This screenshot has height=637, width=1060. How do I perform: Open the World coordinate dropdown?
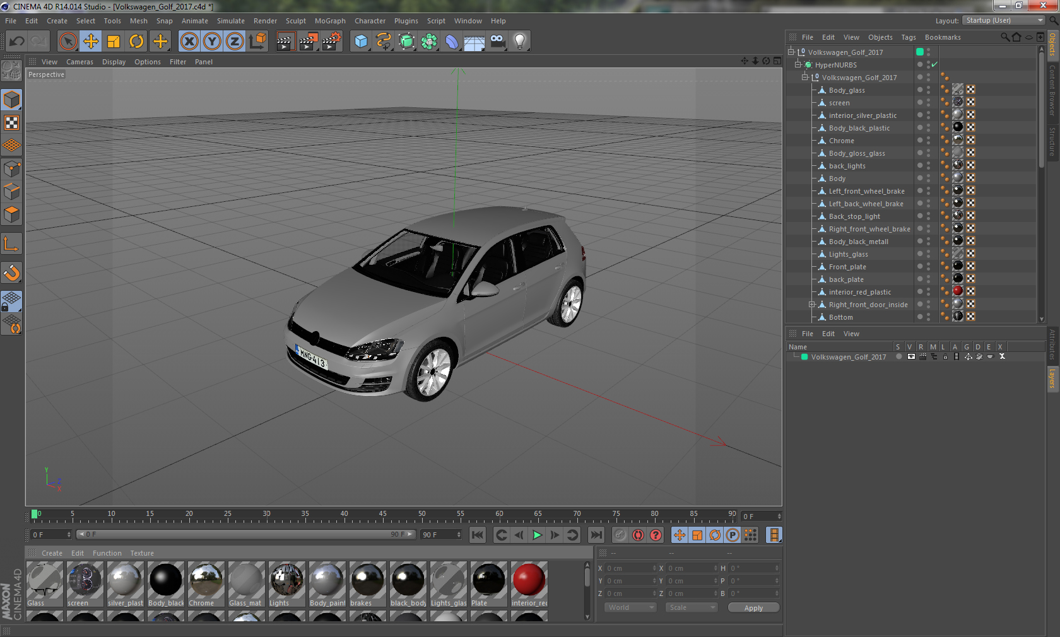(630, 607)
